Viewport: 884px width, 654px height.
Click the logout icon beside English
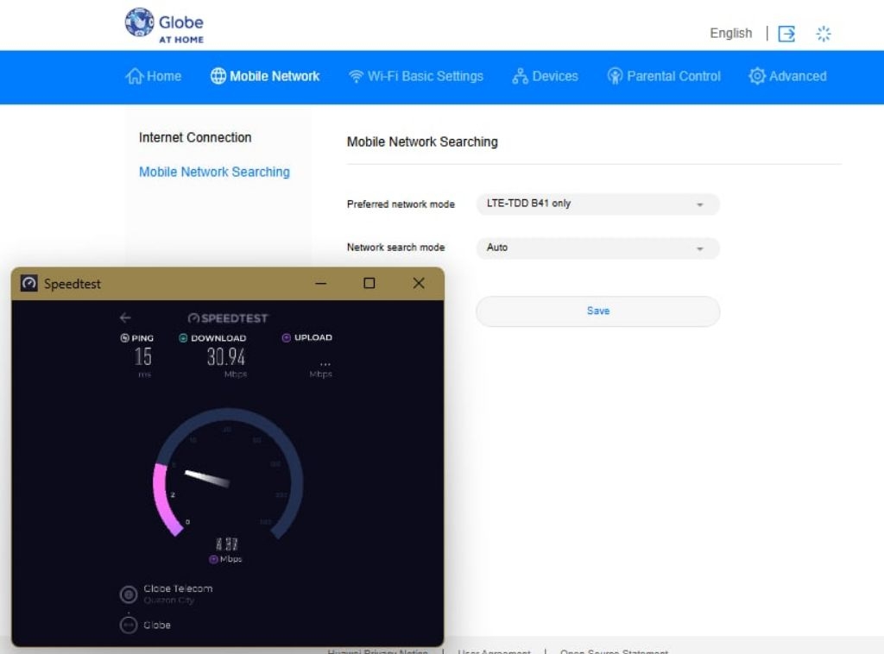[x=786, y=34]
